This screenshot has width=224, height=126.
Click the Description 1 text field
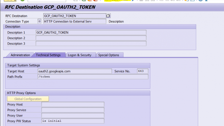click(91, 33)
